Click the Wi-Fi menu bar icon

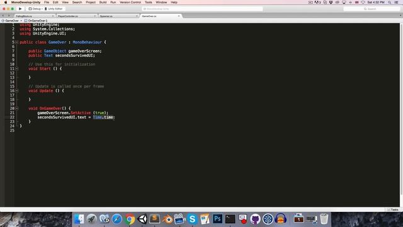(363, 3)
